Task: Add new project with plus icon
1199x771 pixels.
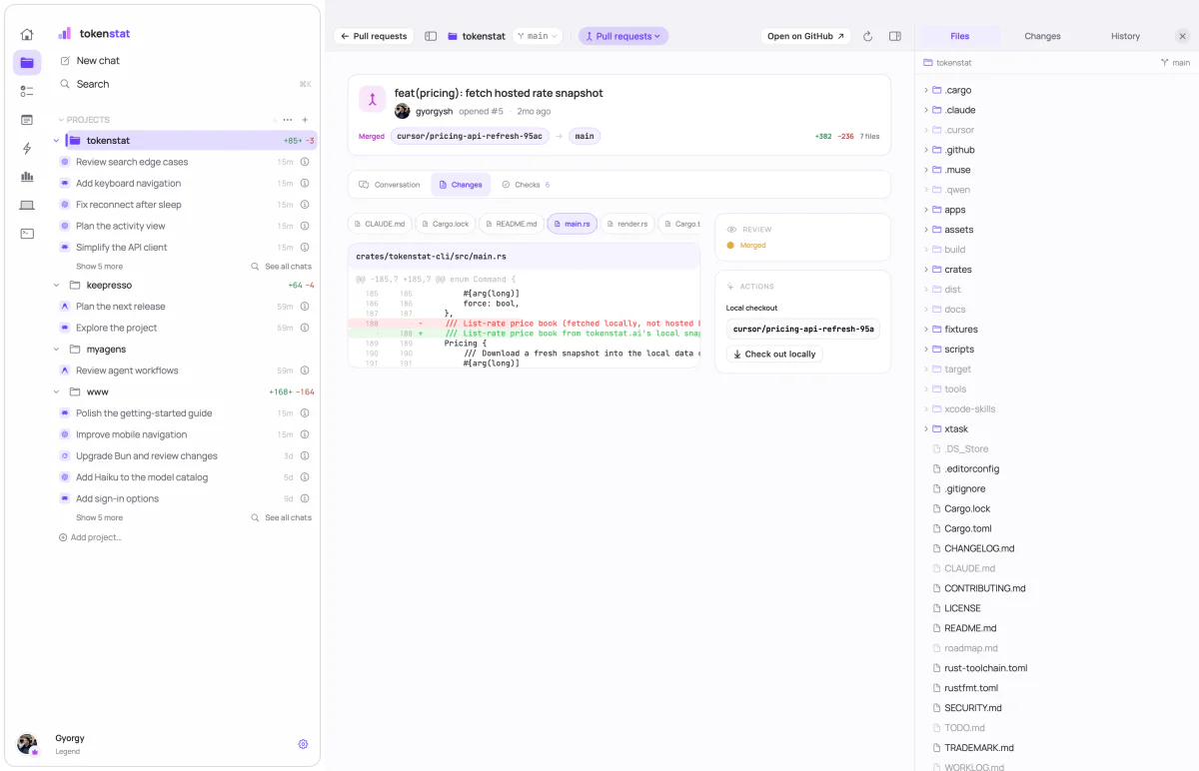Action: [305, 120]
